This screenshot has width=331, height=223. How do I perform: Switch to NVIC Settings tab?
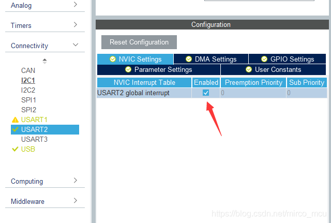[136, 59]
